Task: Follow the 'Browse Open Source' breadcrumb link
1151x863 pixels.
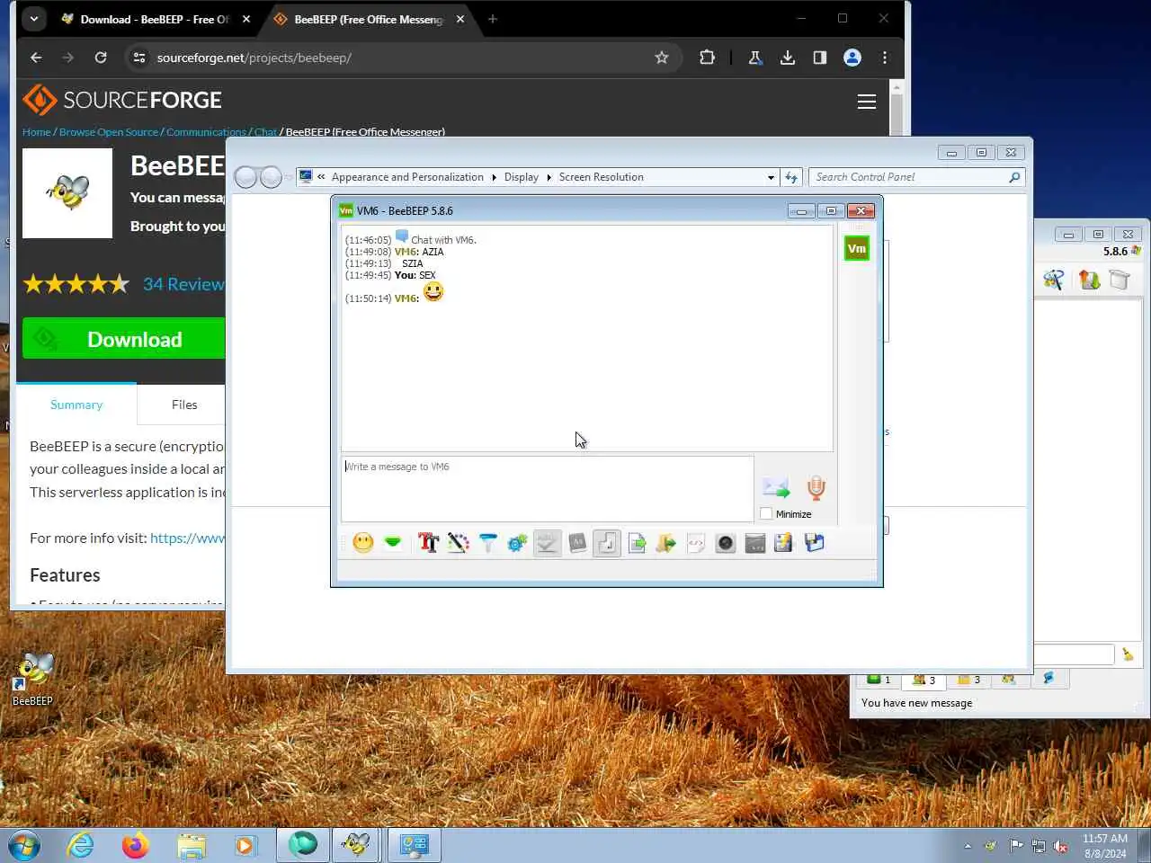Action: pyautogui.click(x=109, y=132)
